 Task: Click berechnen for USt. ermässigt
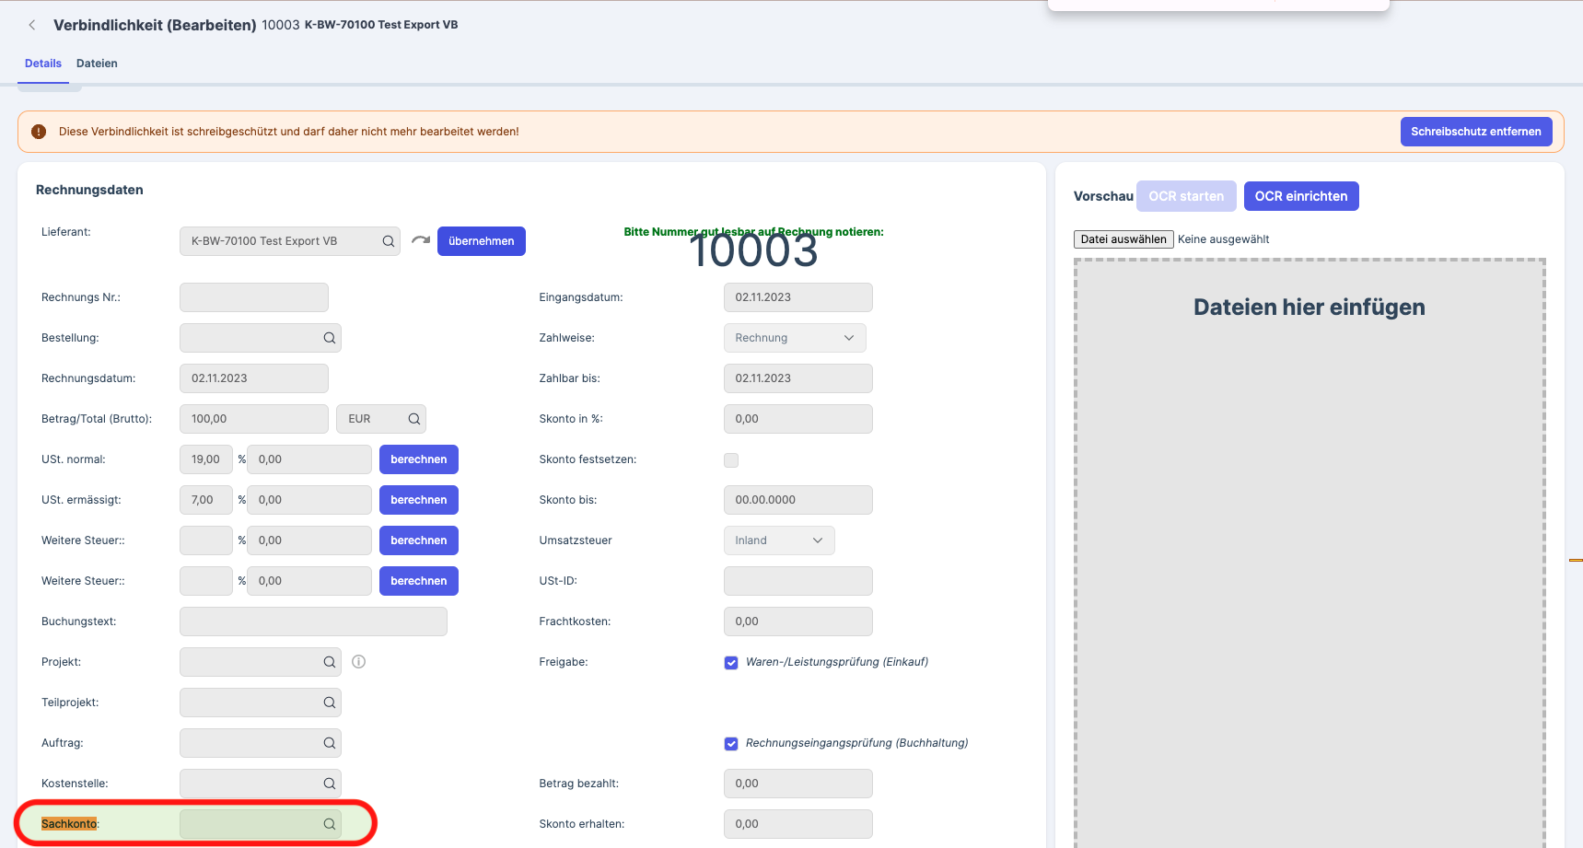[x=419, y=500]
